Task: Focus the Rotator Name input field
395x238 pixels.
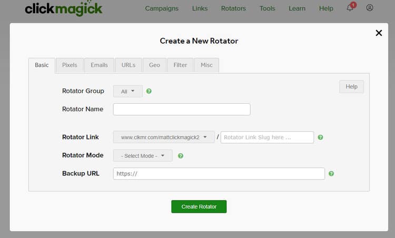Action: [182, 110]
